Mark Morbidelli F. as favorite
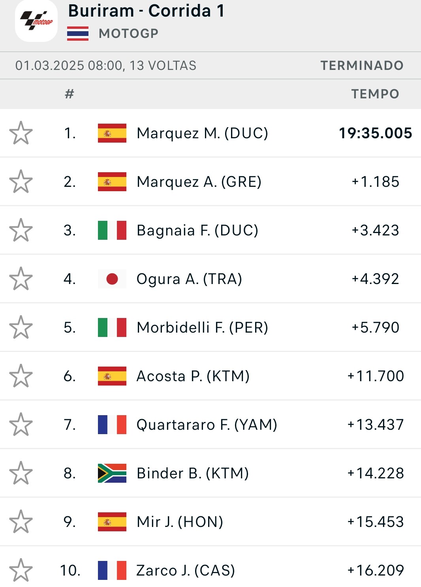This screenshot has height=587, width=421. coord(21,327)
